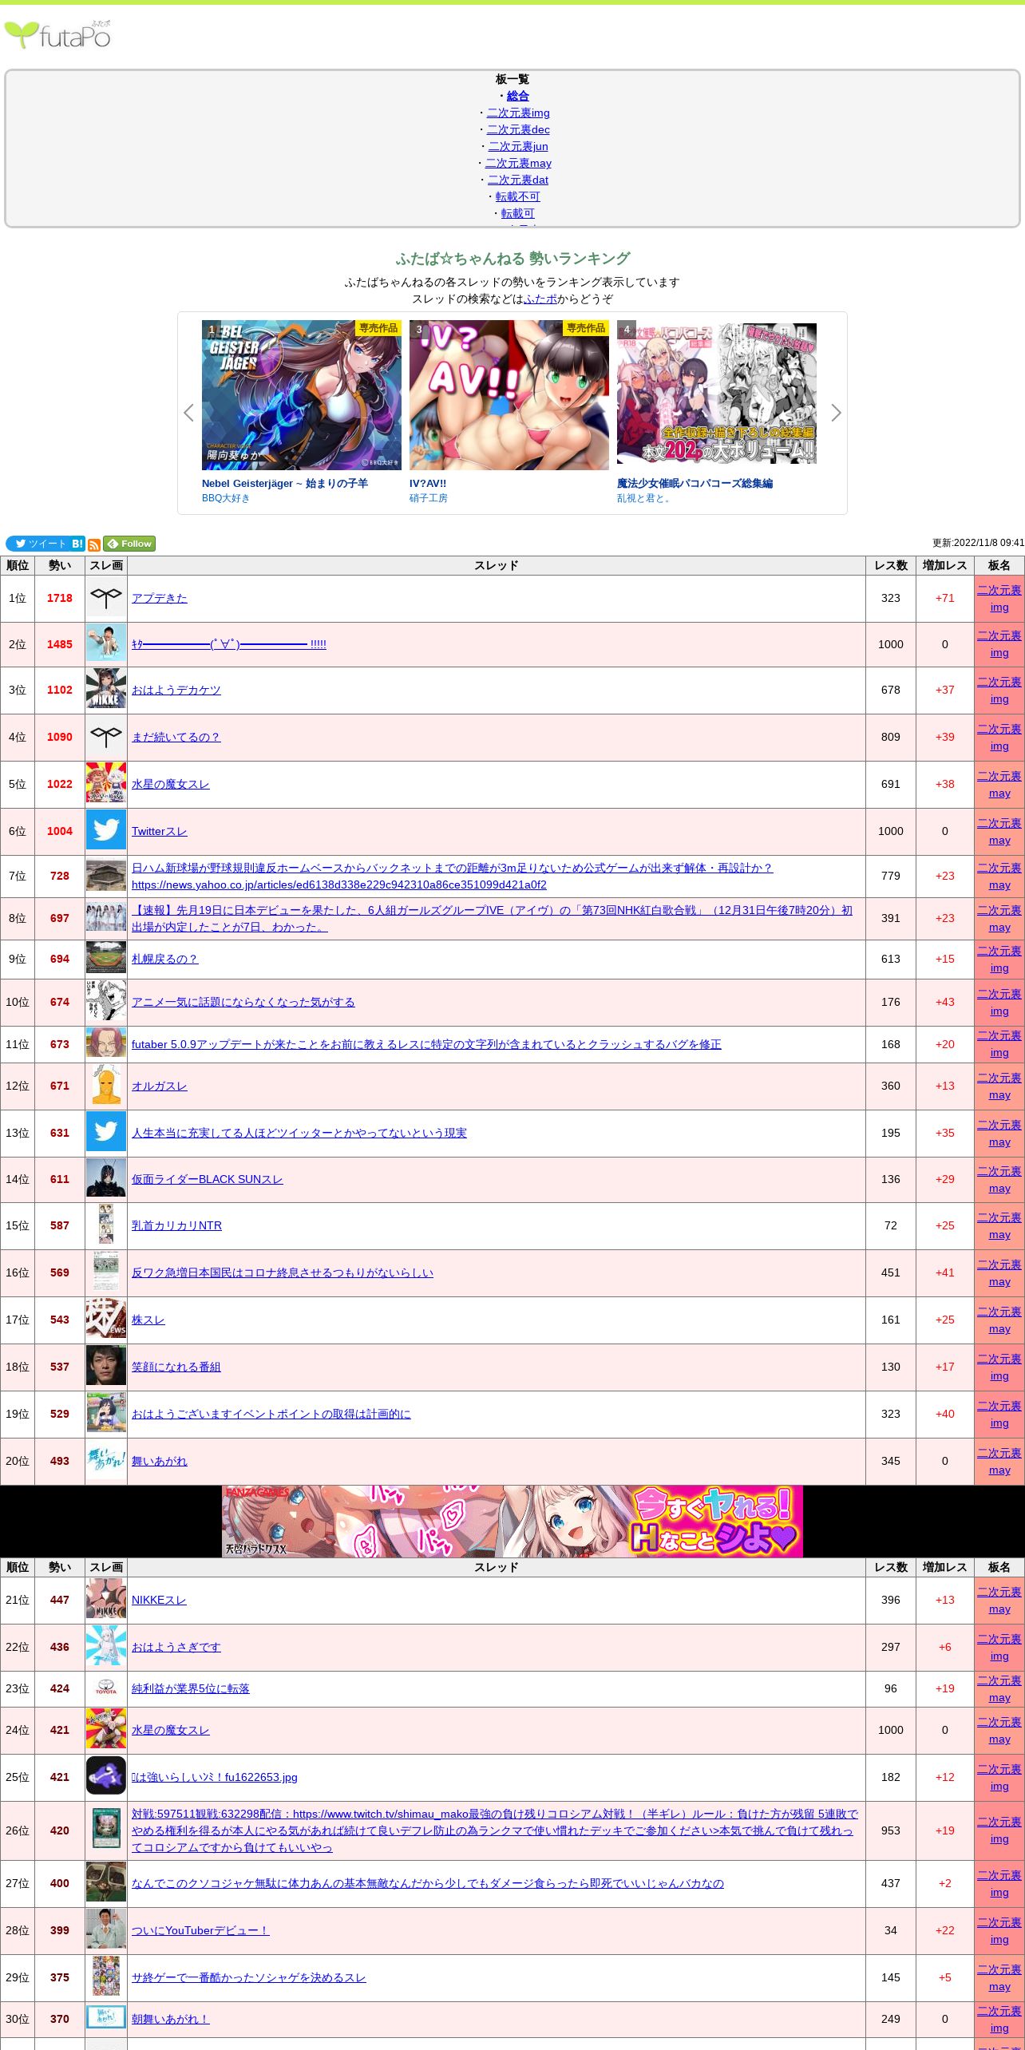The image size is (1025, 2050).
Task: Show next item in product carousel
Action: [x=836, y=413]
